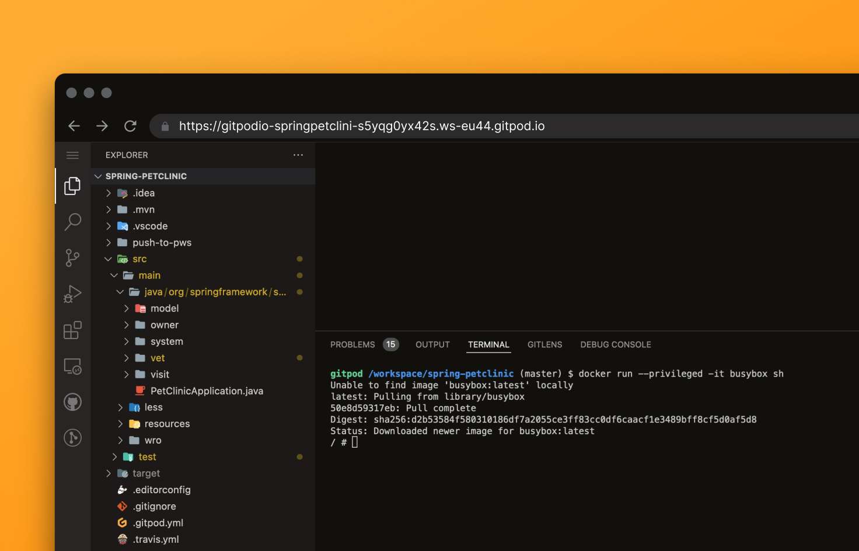
Task: Open the GitHub view in activity bar
Action: point(72,402)
